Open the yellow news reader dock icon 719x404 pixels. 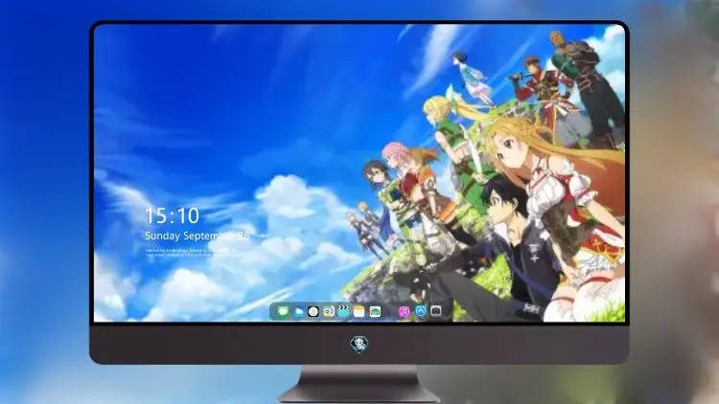pos(328,311)
